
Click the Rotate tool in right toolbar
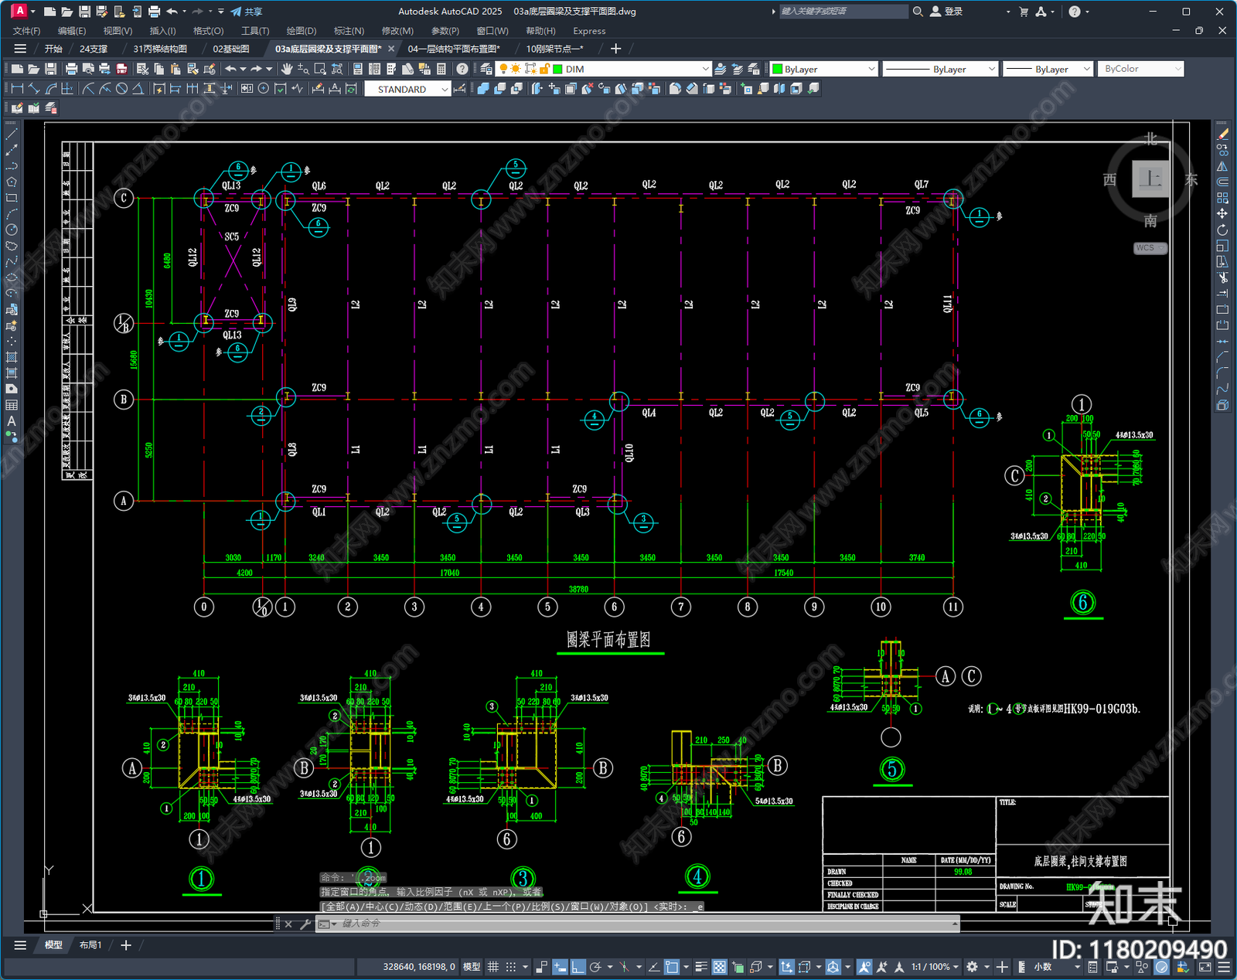[x=1222, y=230]
